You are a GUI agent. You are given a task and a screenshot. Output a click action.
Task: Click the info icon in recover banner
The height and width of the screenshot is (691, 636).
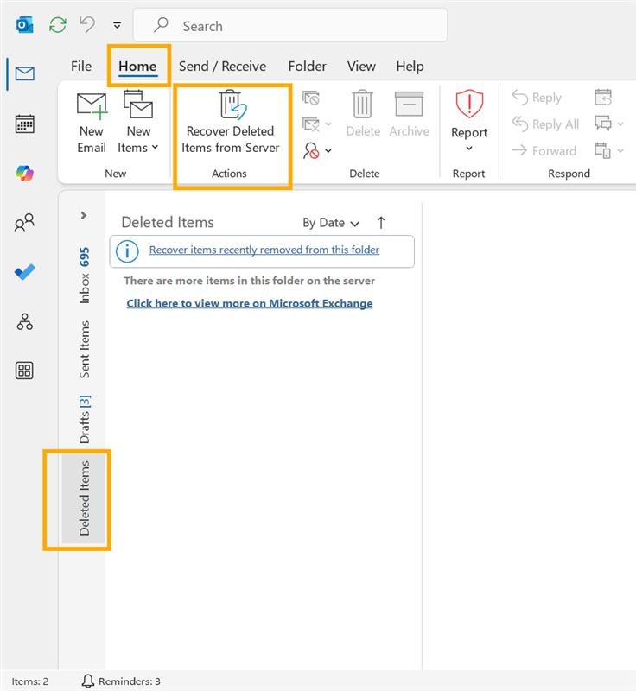point(127,251)
